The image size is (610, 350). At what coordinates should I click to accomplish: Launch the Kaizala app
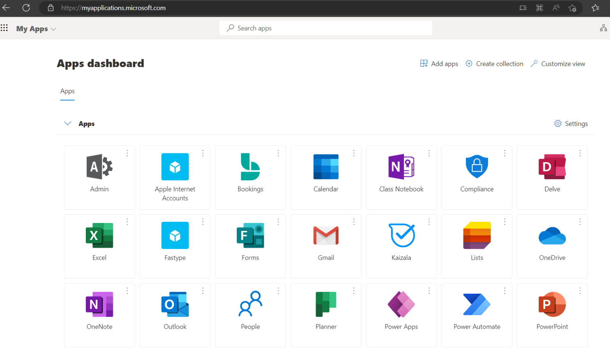click(401, 235)
